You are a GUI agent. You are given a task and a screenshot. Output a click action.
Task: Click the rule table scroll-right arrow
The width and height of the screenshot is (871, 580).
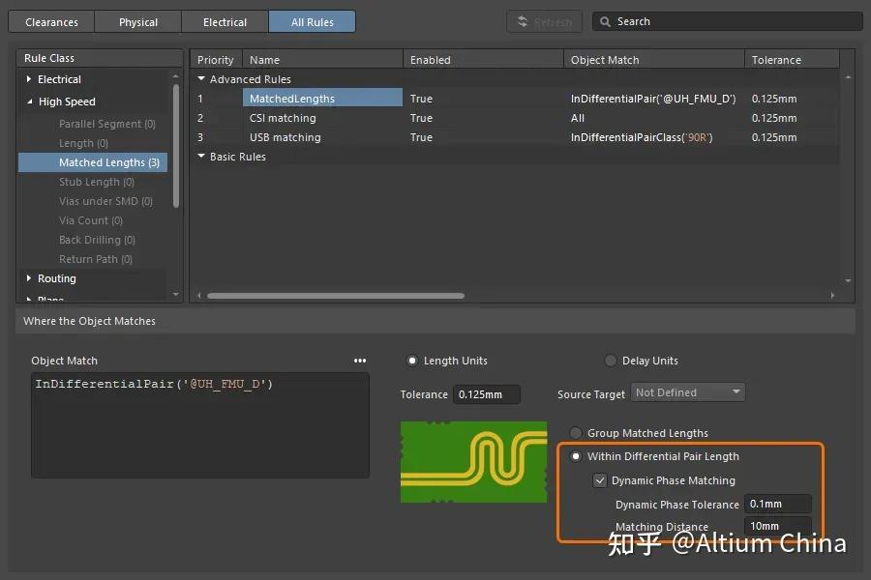point(832,296)
